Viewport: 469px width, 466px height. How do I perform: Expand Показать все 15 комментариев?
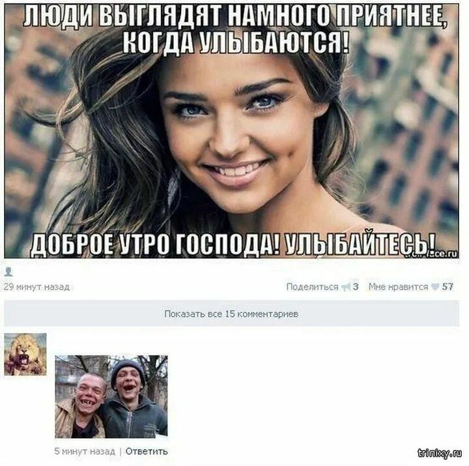(231, 313)
